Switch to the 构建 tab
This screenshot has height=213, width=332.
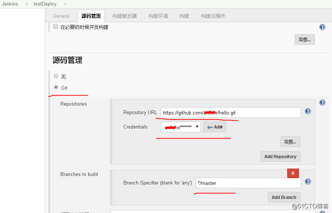click(184, 16)
